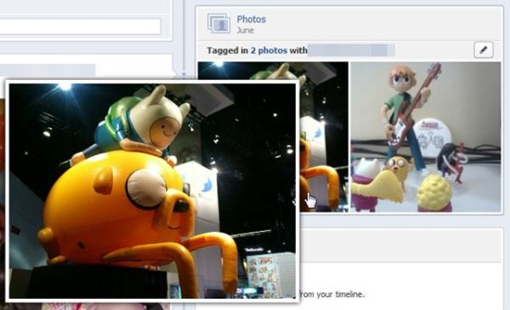Click the enlarged inflatable Jake photo preview
Screen dimensions: 510x310
152,191
